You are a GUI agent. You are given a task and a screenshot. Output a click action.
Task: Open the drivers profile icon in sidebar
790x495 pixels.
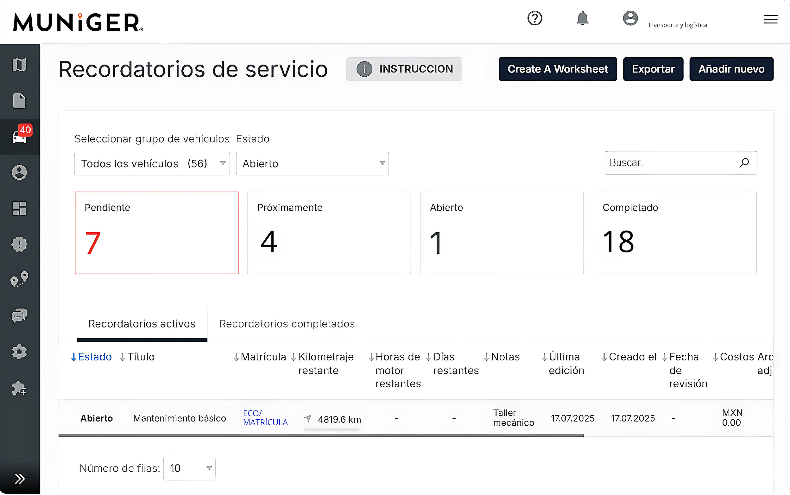[x=19, y=173]
